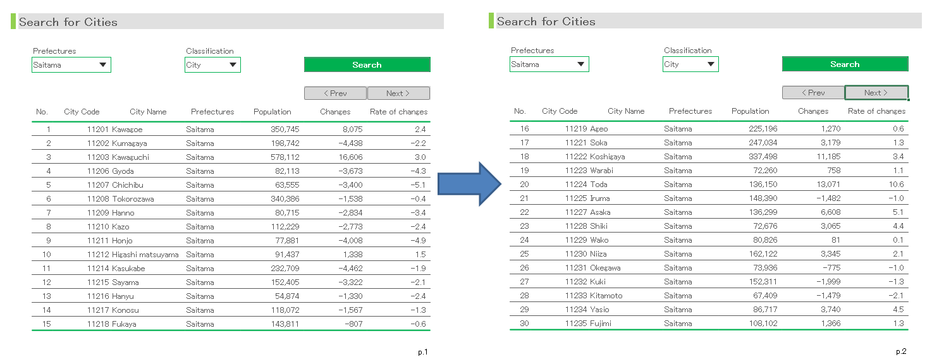Click Higashi matsuyama city name

[x=145, y=255]
